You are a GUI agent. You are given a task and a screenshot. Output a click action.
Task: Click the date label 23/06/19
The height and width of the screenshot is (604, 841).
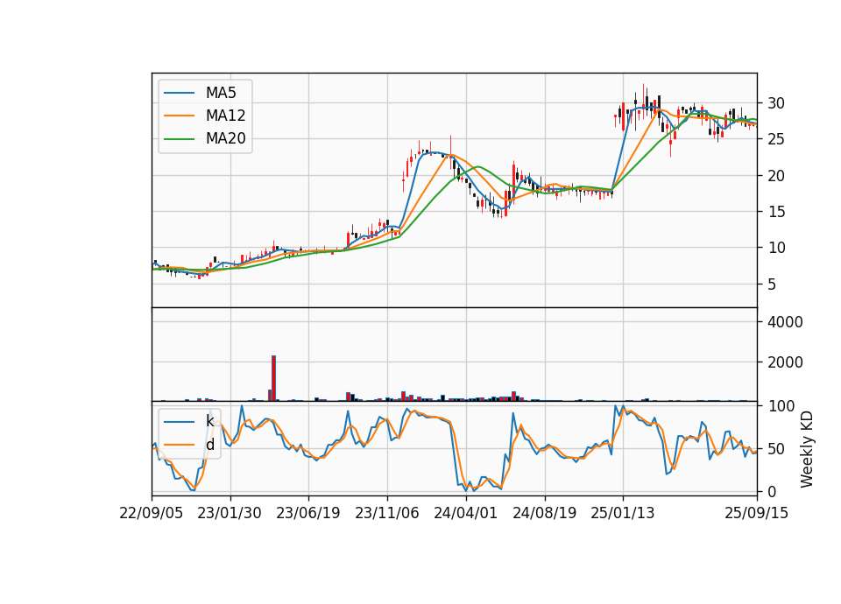(x=308, y=513)
